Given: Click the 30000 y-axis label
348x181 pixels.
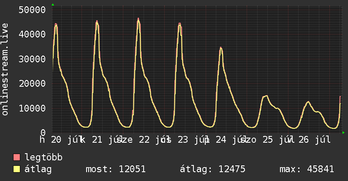Looking at the screenshot, I should [32, 59].
